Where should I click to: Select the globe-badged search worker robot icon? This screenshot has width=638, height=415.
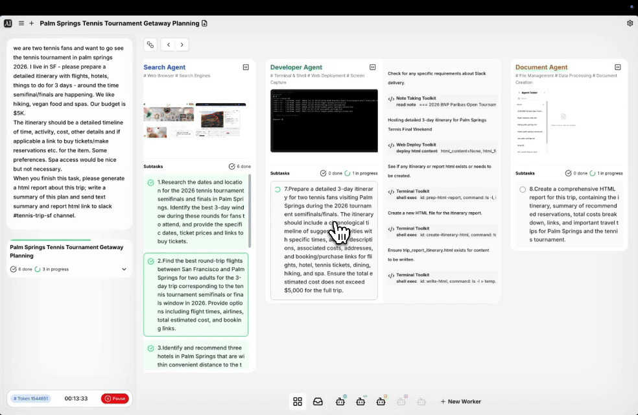point(340,401)
